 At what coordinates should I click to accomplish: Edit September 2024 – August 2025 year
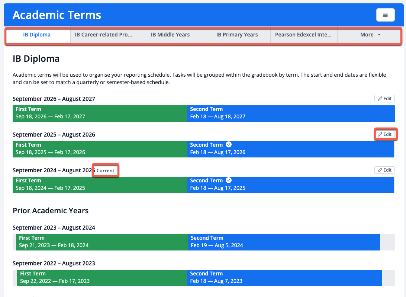384,170
